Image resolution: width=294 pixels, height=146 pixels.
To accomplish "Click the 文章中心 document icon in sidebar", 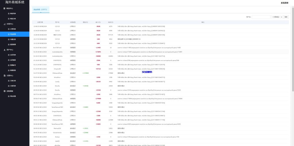I will [4, 76].
